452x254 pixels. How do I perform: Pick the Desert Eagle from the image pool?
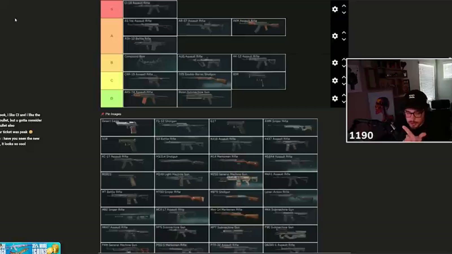point(127,128)
